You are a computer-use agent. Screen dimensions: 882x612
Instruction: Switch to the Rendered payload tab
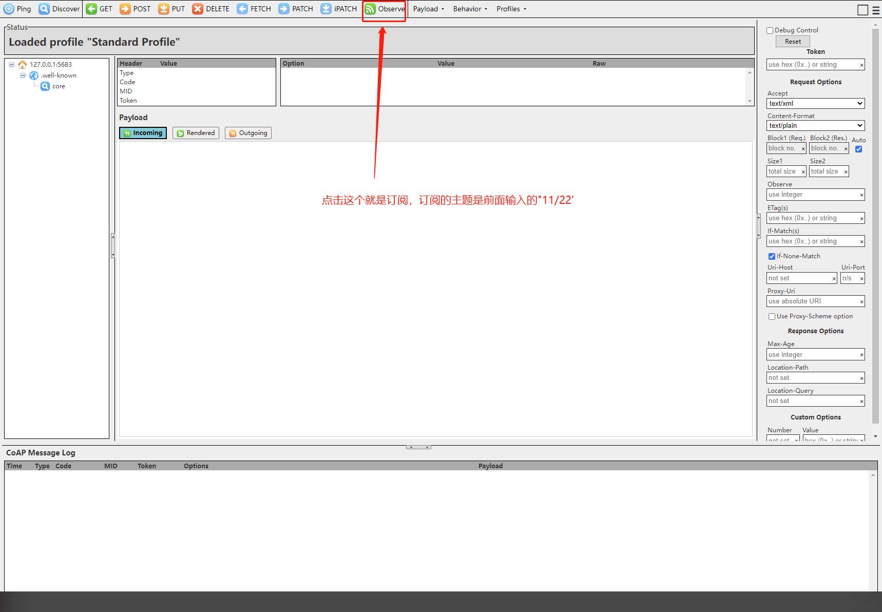click(196, 133)
